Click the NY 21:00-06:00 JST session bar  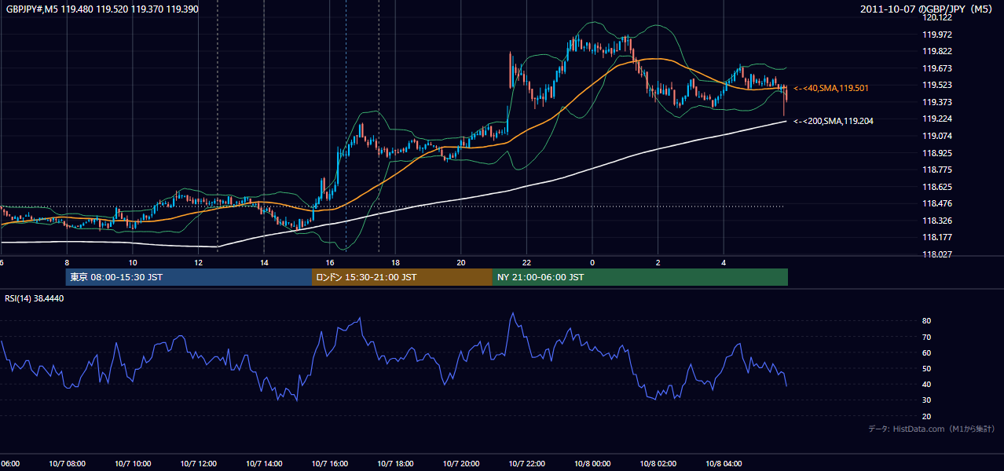pyautogui.click(x=640, y=277)
